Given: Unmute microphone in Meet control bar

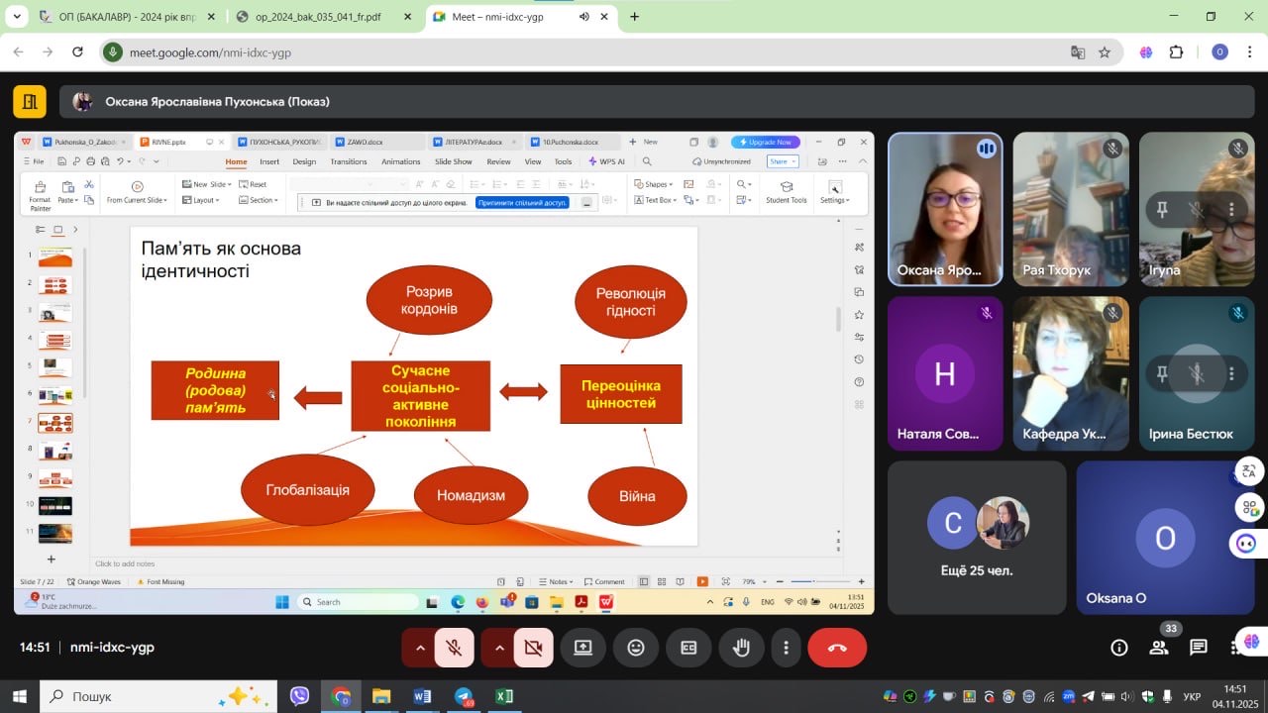Looking at the screenshot, I should click(455, 648).
